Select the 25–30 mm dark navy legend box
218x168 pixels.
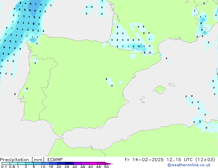pos(69,164)
